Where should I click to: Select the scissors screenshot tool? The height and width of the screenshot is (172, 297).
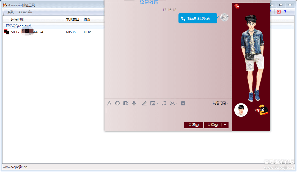[172, 103]
